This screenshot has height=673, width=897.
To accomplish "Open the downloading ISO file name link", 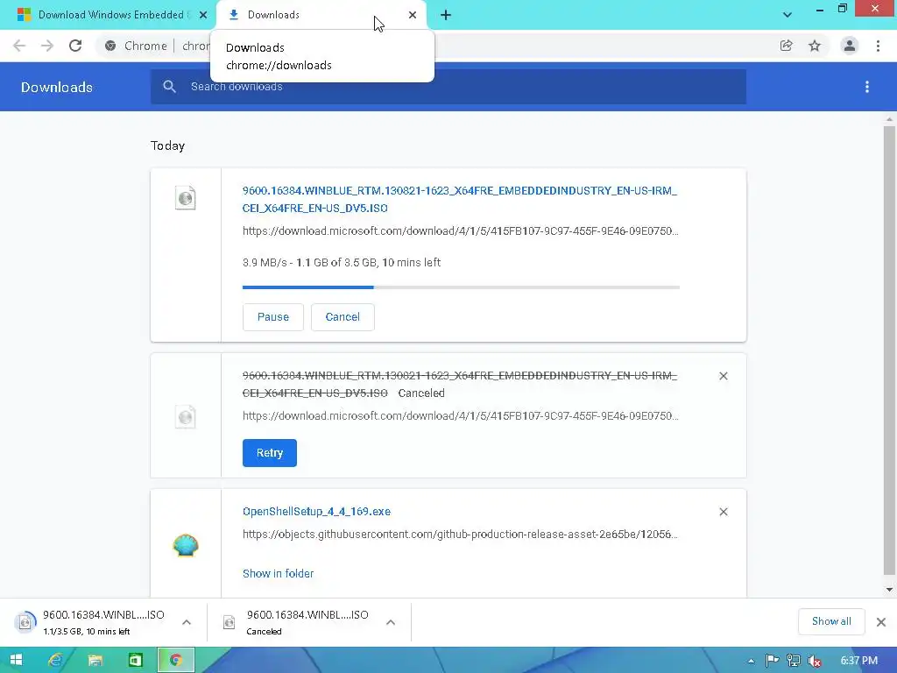I will point(459,199).
